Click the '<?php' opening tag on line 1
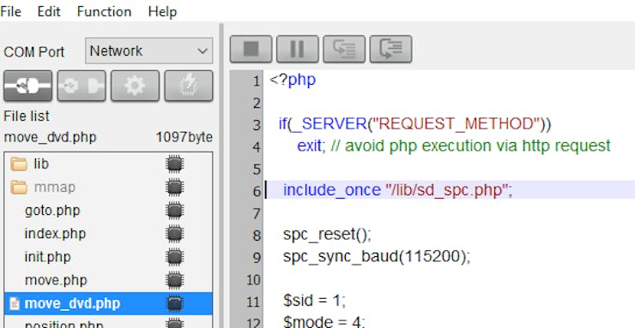The width and height of the screenshot is (635, 328). point(293,80)
